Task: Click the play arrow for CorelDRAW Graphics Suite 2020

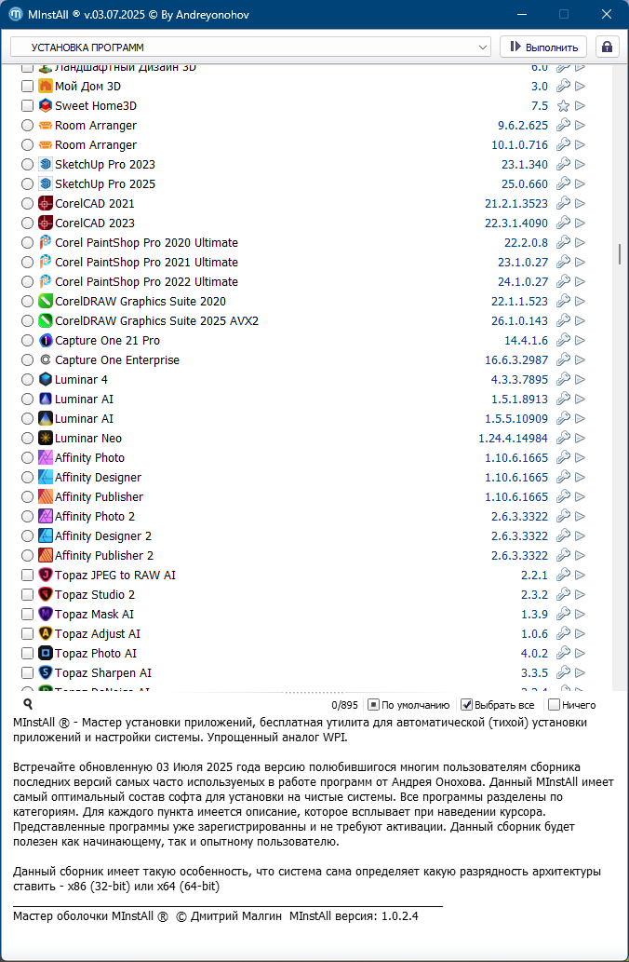Action: [580, 301]
